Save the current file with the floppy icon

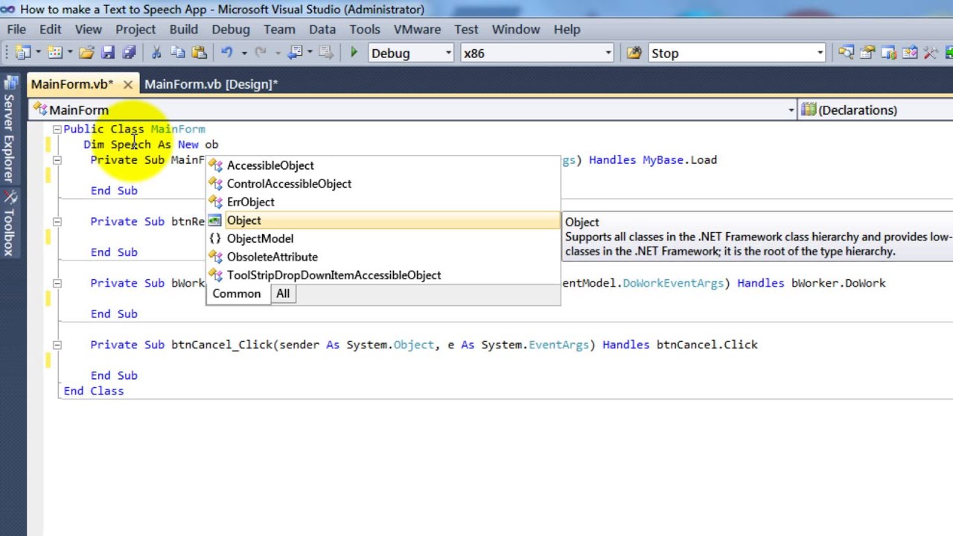108,53
